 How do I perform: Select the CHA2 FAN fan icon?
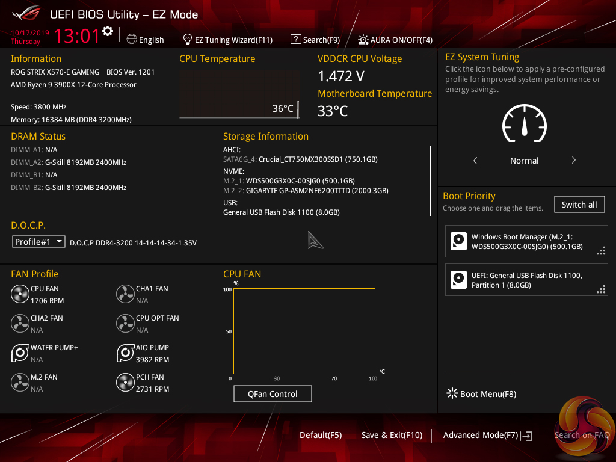pos(20,323)
